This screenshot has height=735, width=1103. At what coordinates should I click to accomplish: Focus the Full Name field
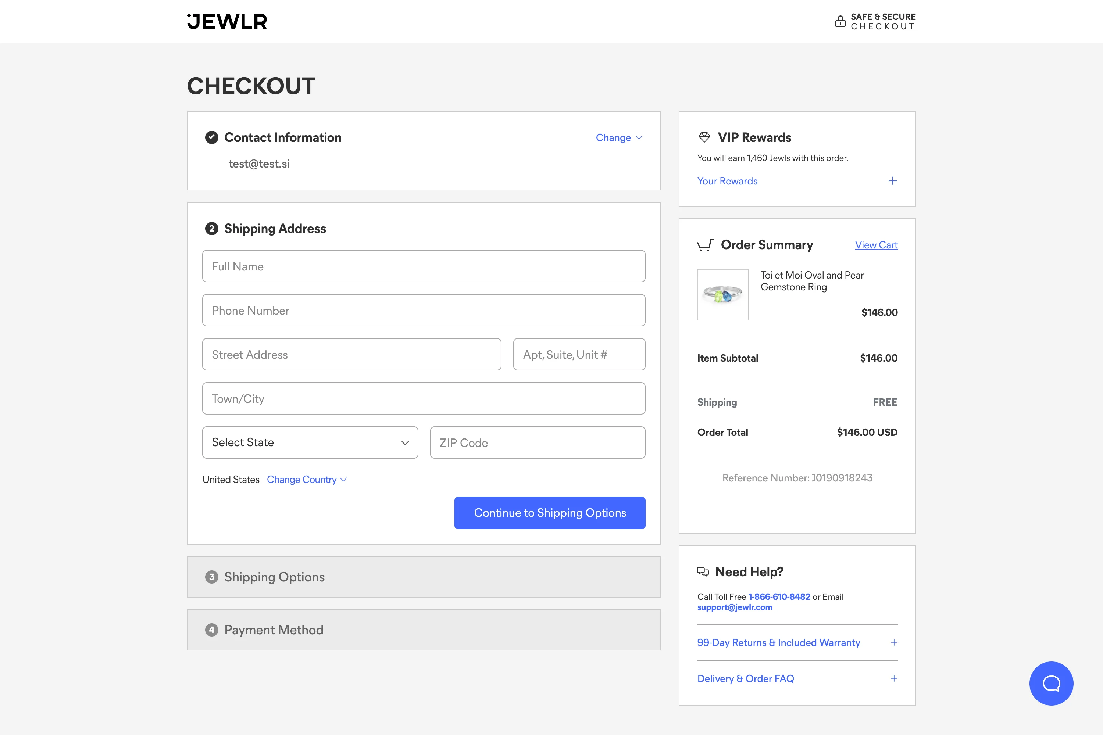pyautogui.click(x=424, y=266)
